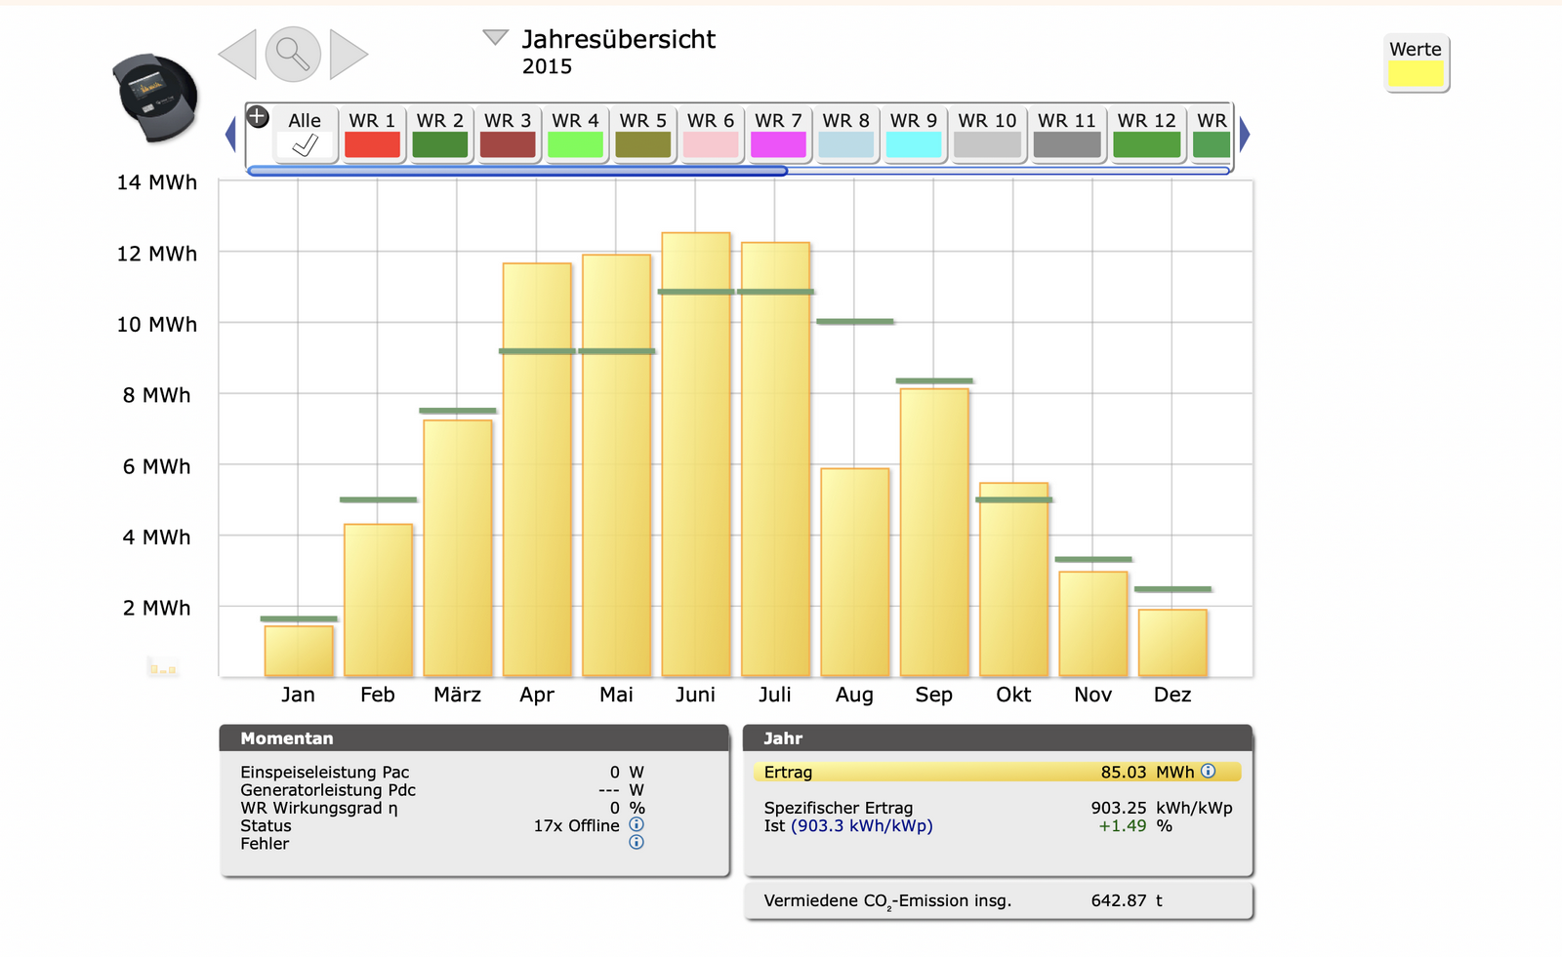Click the Aug bar in chart
The image size is (1562, 957).
[855, 573]
